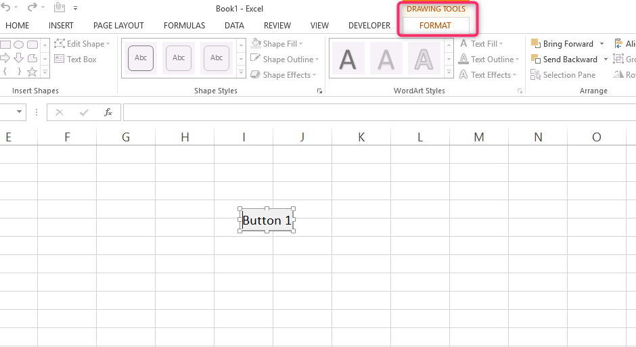Open the Selection Pane
The height and width of the screenshot is (347, 636).
pyautogui.click(x=563, y=75)
